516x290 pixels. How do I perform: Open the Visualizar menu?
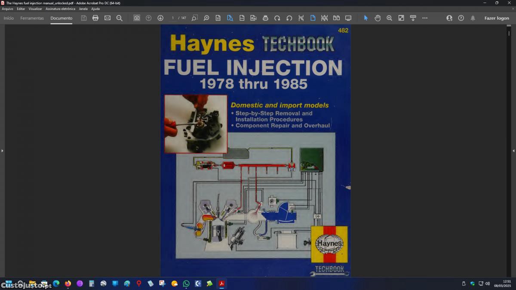pyautogui.click(x=35, y=9)
